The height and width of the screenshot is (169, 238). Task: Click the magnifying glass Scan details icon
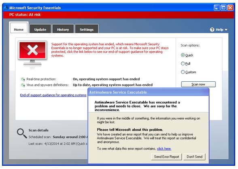pos(22,133)
